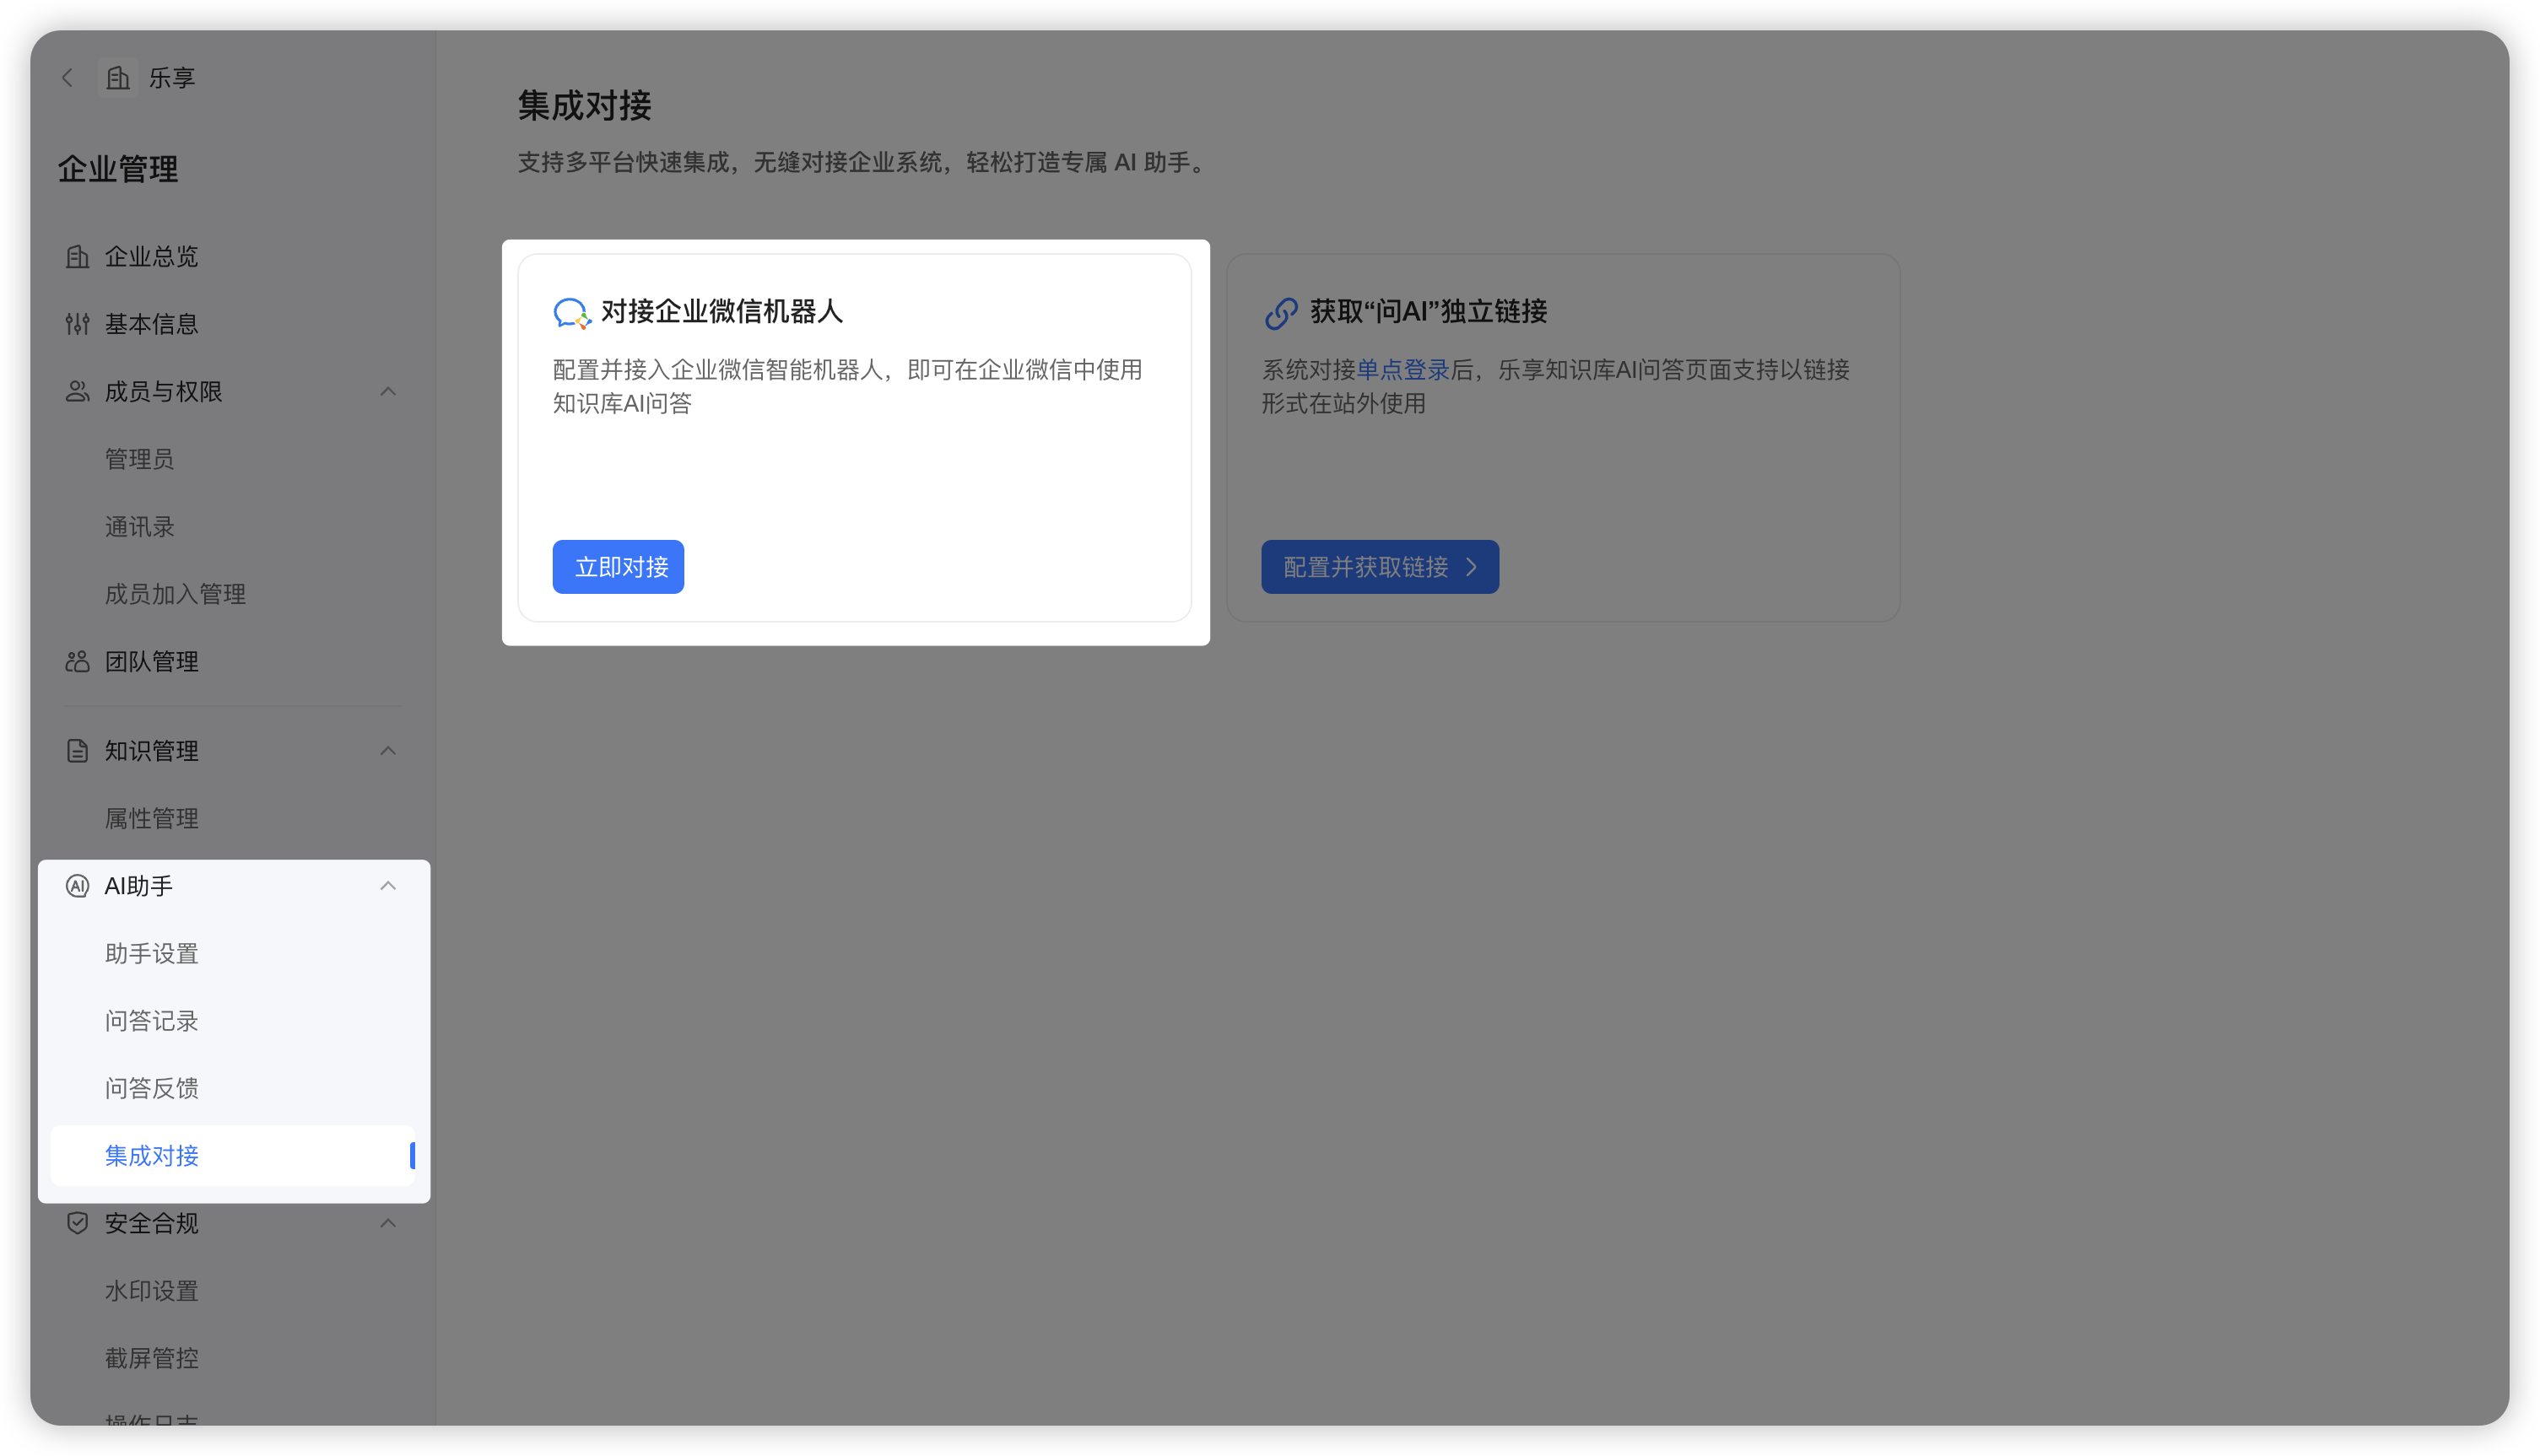
Task: Open 团队管理
Action: pyautogui.click(x=232, y=662)
